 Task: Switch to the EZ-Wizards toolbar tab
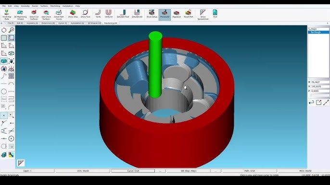[x=94, y=23]
